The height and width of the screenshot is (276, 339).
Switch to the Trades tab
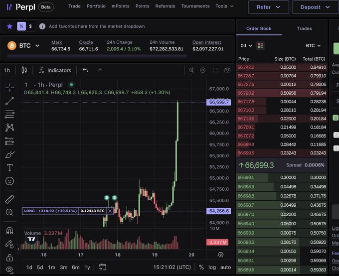click(305, 28)
